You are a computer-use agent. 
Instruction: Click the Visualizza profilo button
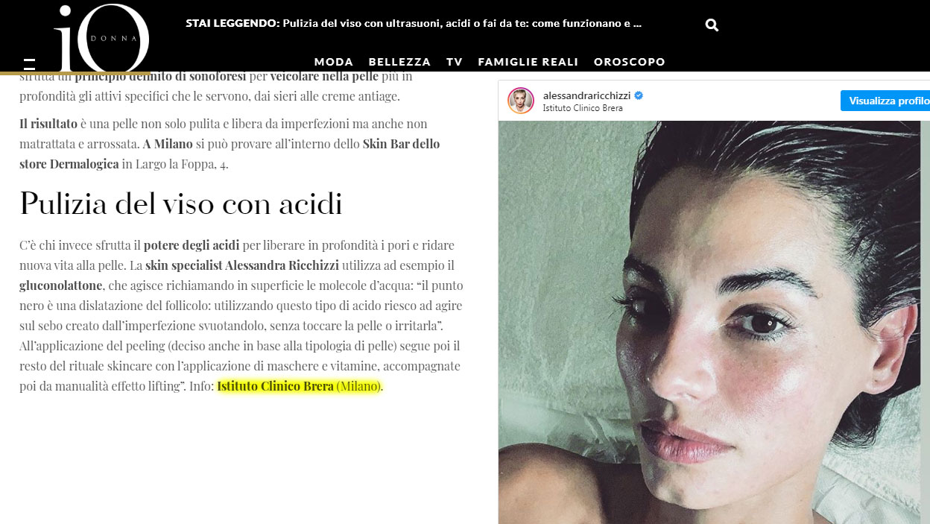click(885, 101)
